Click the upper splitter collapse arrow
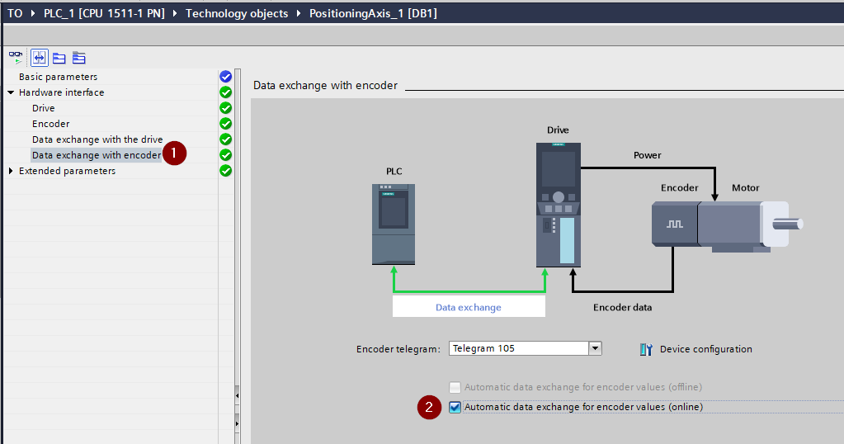 click(237, 395)
